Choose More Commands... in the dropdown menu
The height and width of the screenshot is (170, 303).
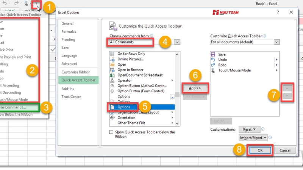pos(19,107)
